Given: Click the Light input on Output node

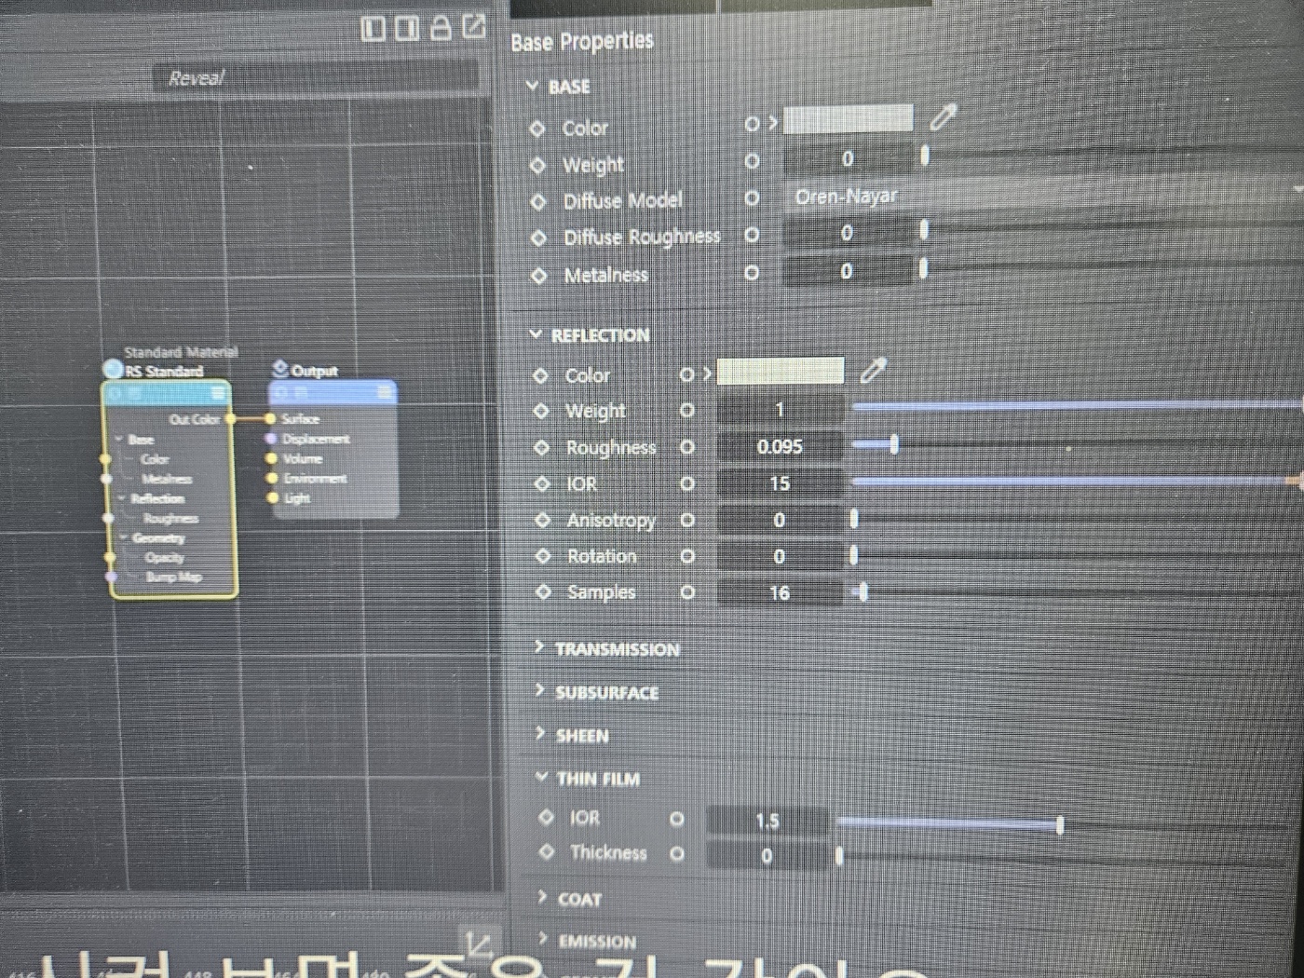Looking at the screenshot, I should coord(273,497).
